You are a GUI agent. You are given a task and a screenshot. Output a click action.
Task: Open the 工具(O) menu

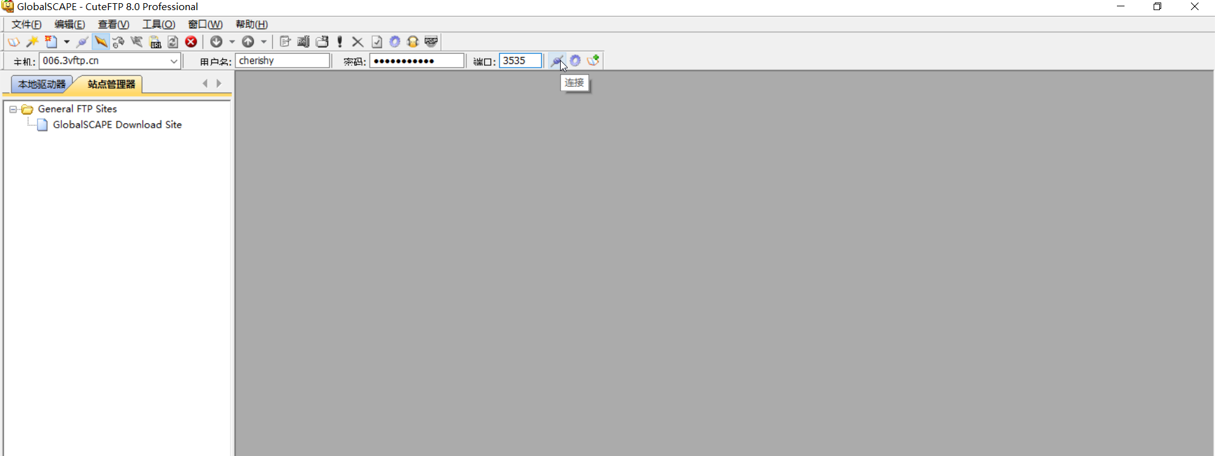159,24
